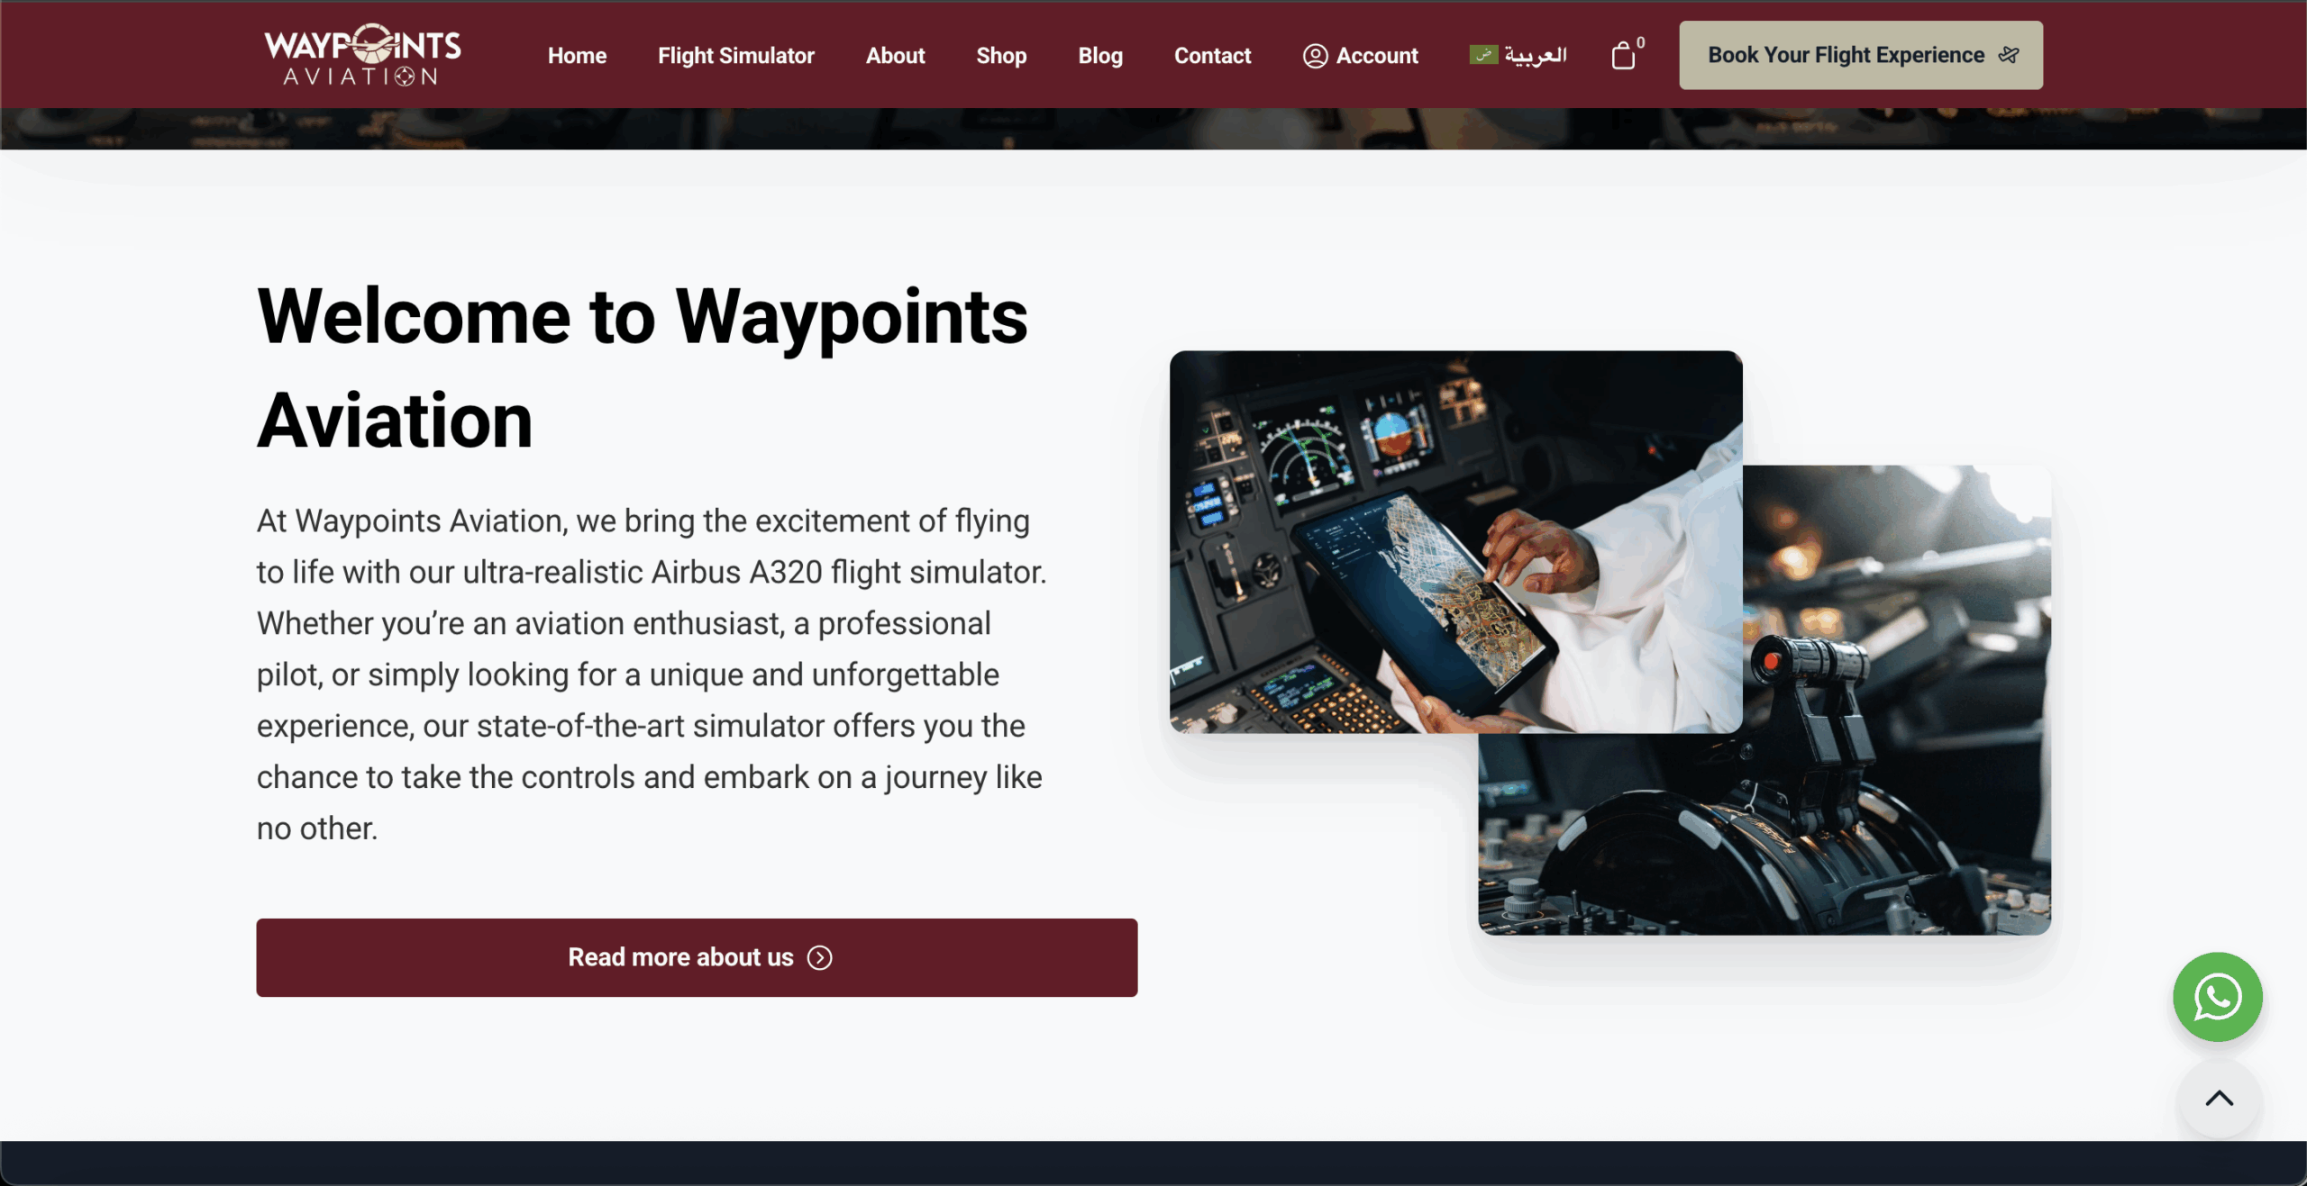This screenshot has height=1186, width=2307.
Task: Click the Account link text
Action: (x=1376, y=56)
